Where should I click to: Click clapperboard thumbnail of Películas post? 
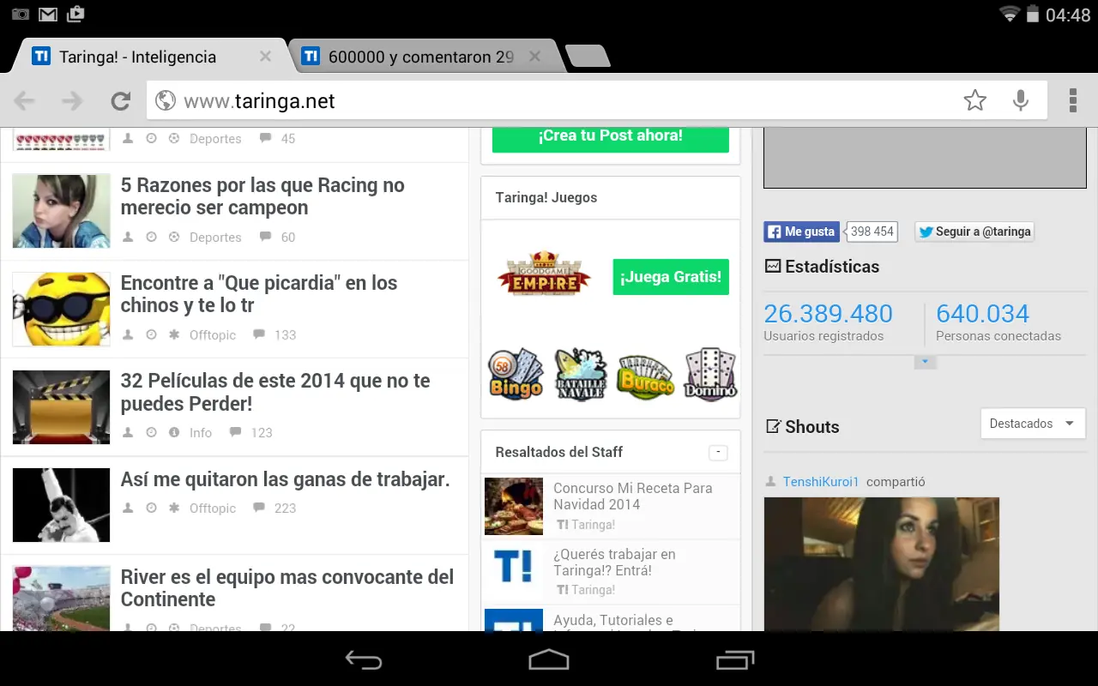click(x=61, y=407)
